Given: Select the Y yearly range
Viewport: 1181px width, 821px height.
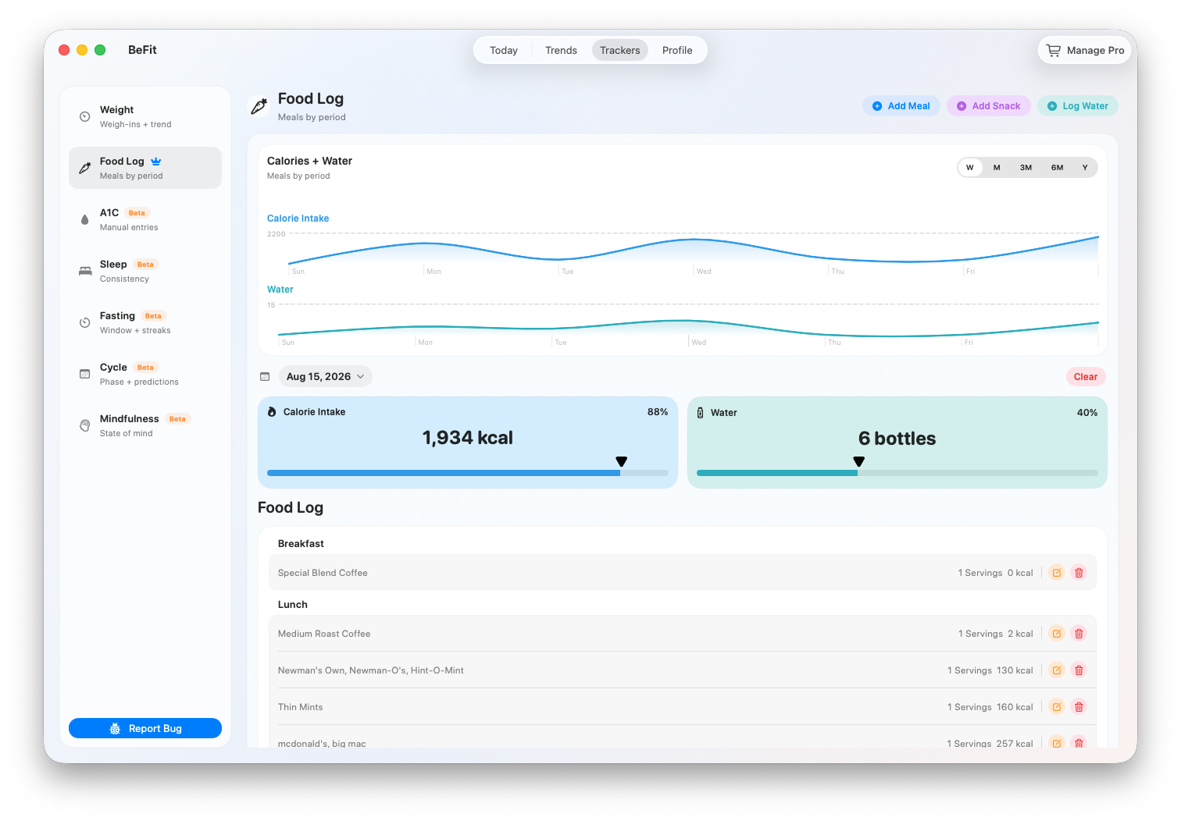Looking at the screenshot, I should 1085,168.
